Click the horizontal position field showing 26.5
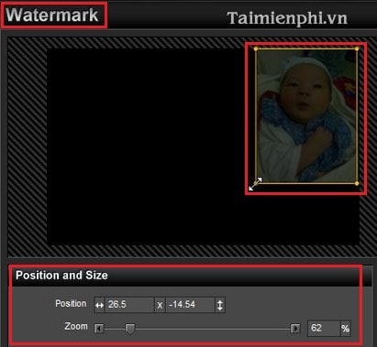 [129, 305]
